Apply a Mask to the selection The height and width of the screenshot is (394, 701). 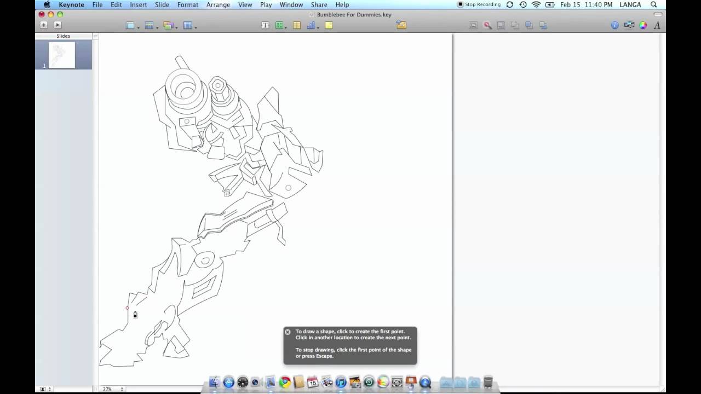tap(473, 25)
